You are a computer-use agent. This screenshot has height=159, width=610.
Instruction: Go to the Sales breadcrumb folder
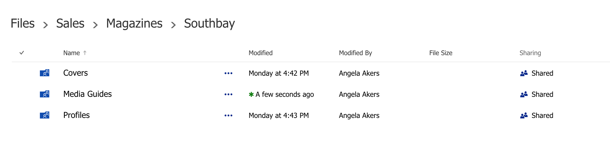[70, 23]
